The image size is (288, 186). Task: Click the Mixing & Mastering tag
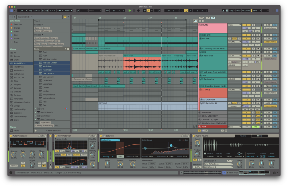pos(45,125)
